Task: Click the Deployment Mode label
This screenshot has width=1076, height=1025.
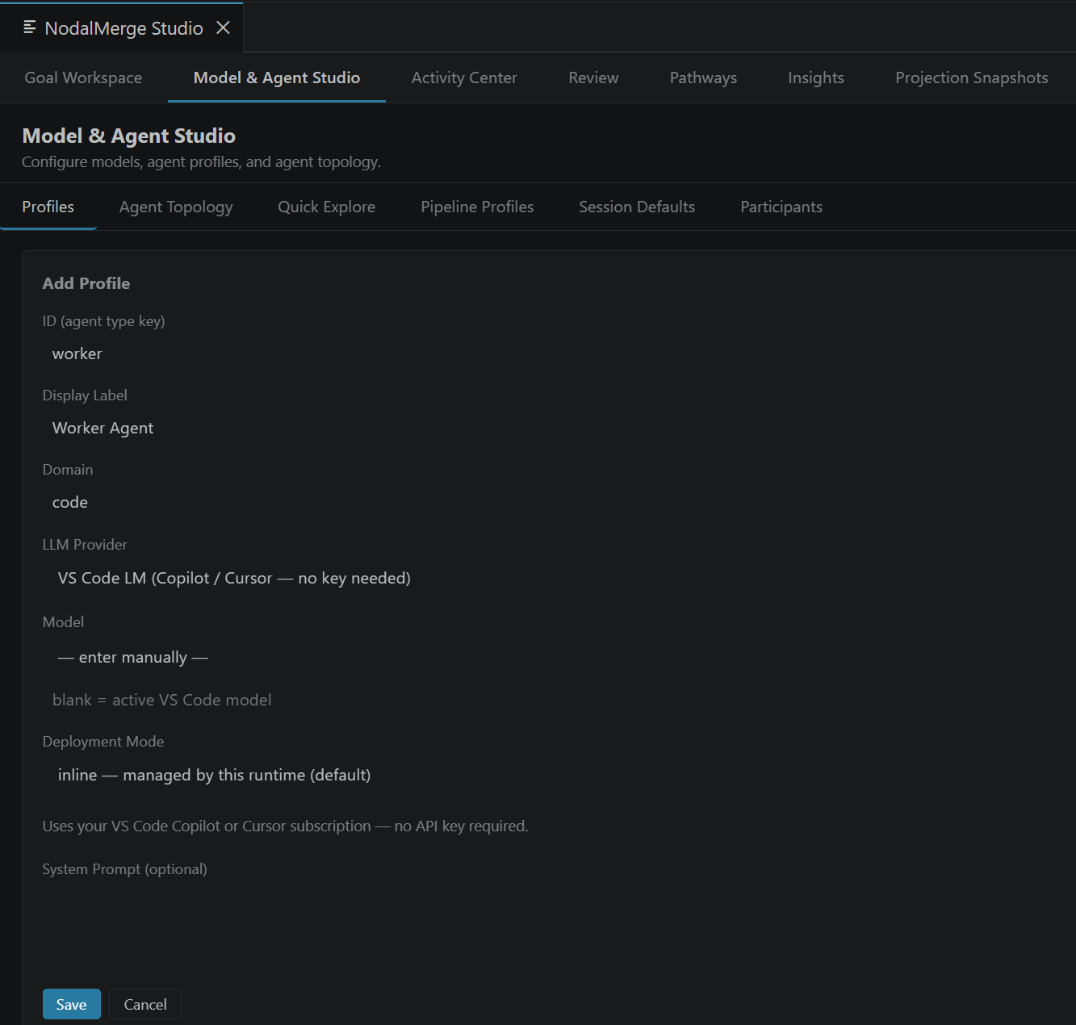Action: click(103, 742)
